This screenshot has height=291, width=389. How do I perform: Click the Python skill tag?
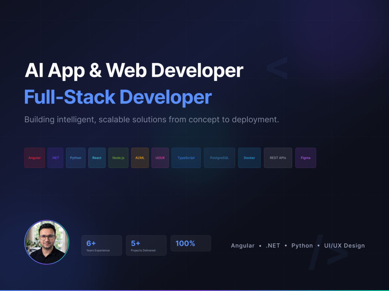(x=76, y=158)
